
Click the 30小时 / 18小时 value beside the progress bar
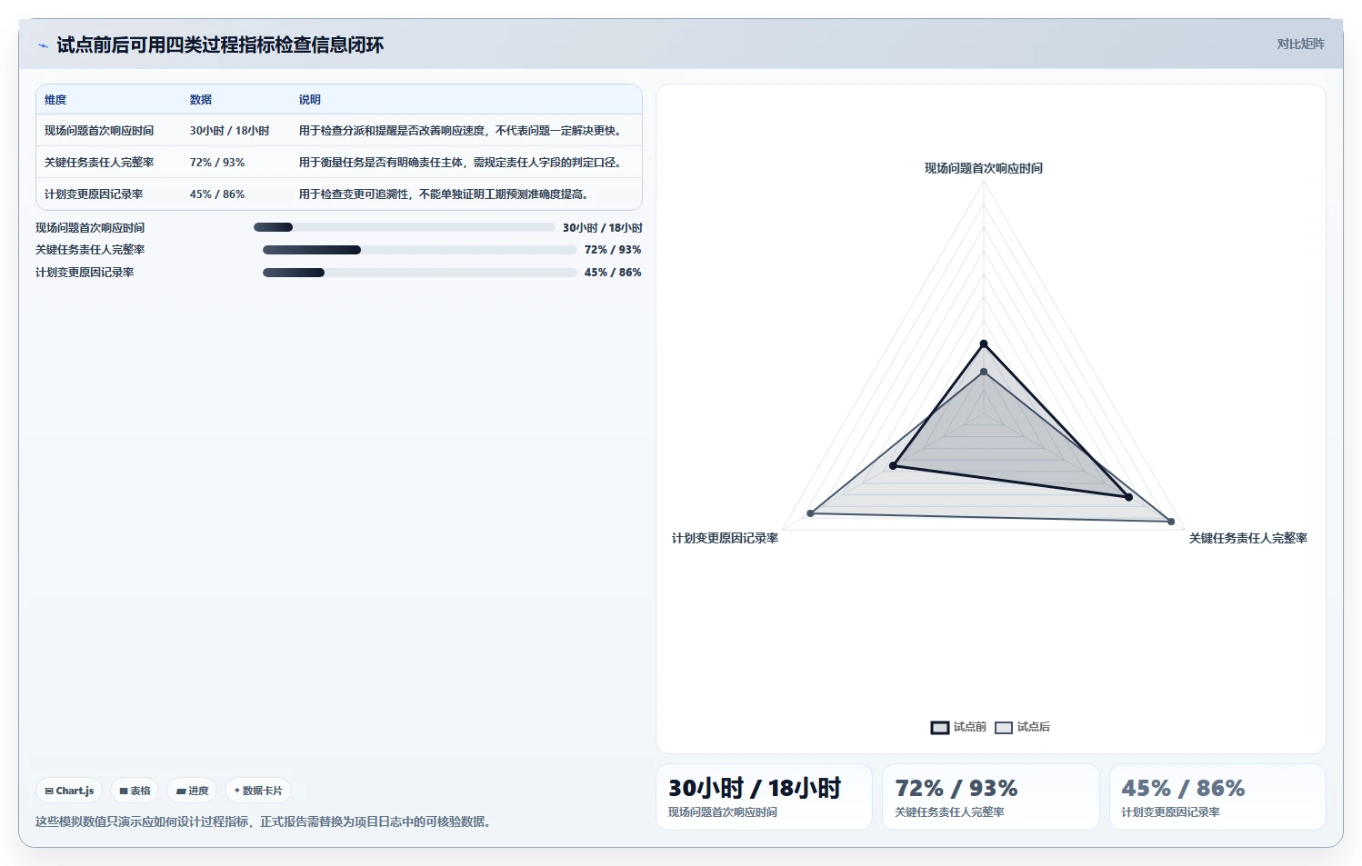click(603, 228)
